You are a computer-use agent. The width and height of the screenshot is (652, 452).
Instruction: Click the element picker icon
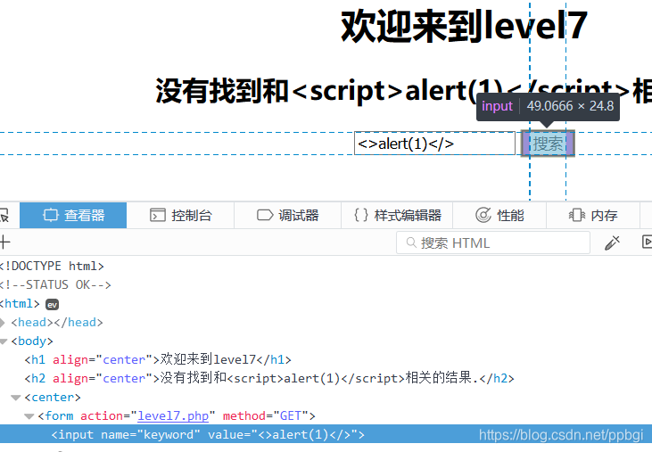4,215
